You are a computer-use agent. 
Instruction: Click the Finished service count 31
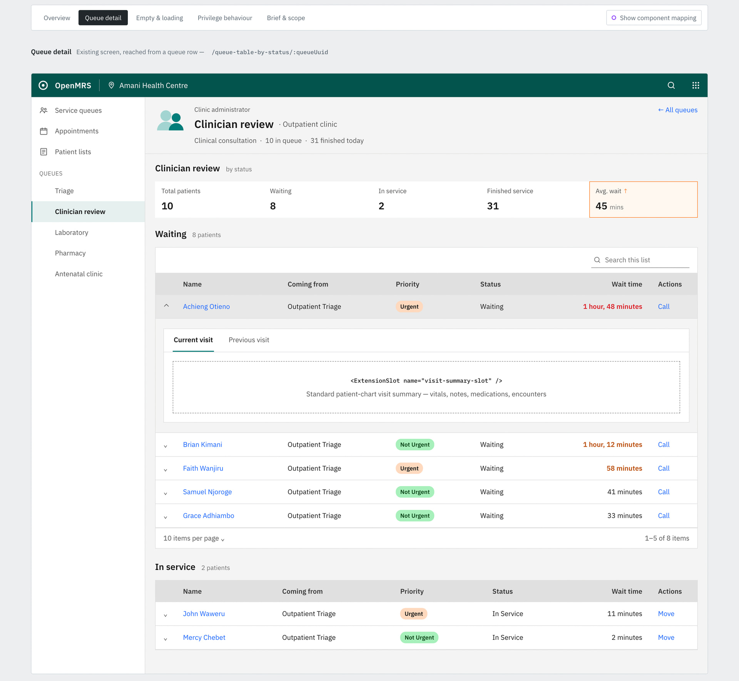pos(493,206)
